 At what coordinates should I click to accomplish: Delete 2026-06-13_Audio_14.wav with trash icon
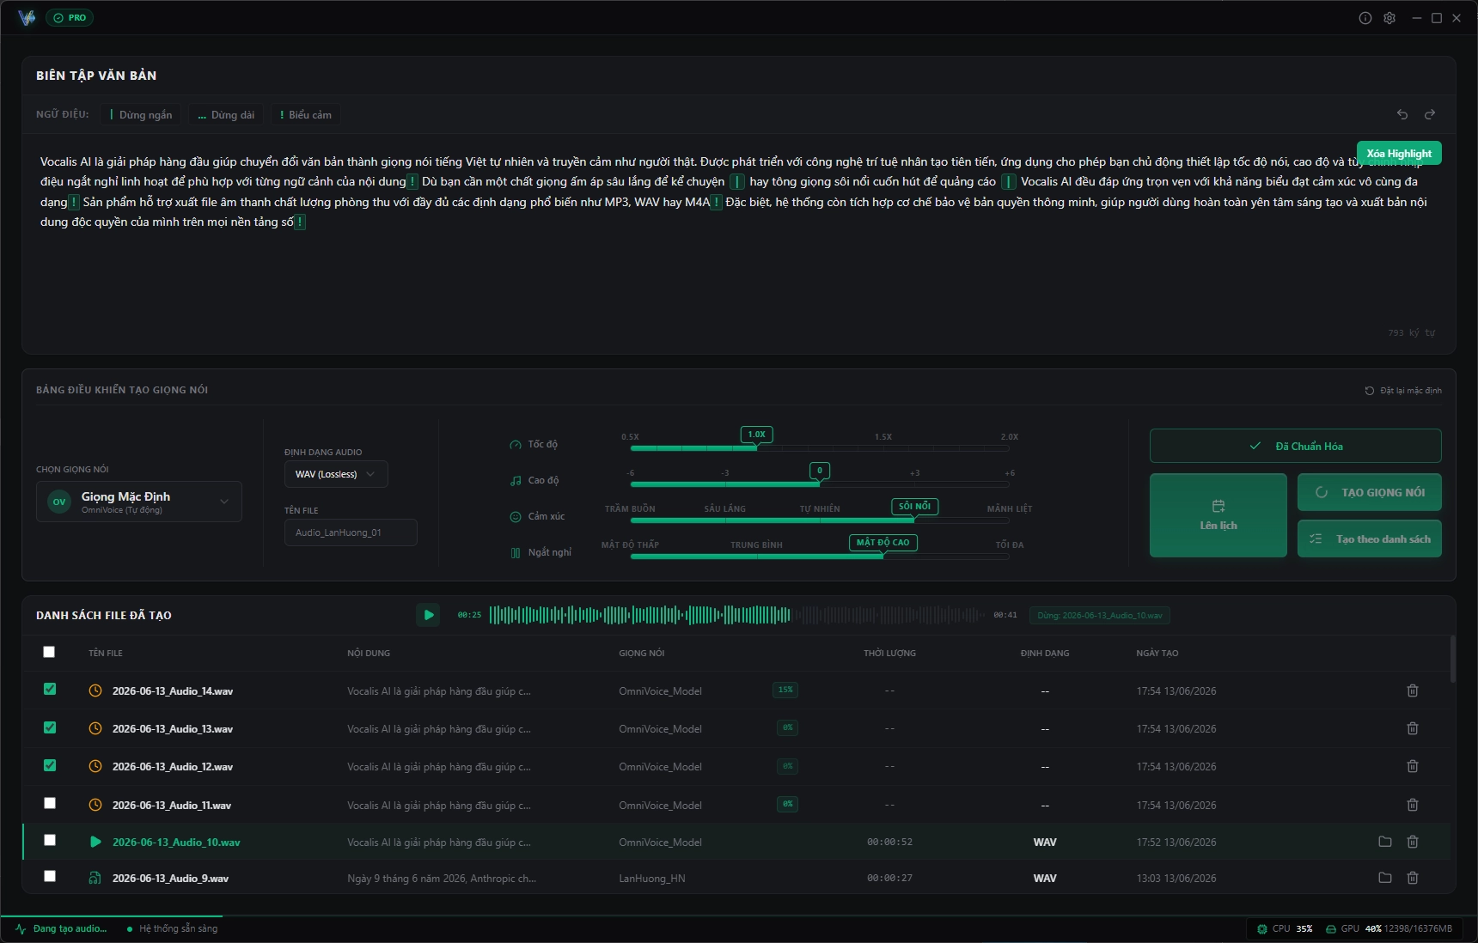[x=1413, y=691]
